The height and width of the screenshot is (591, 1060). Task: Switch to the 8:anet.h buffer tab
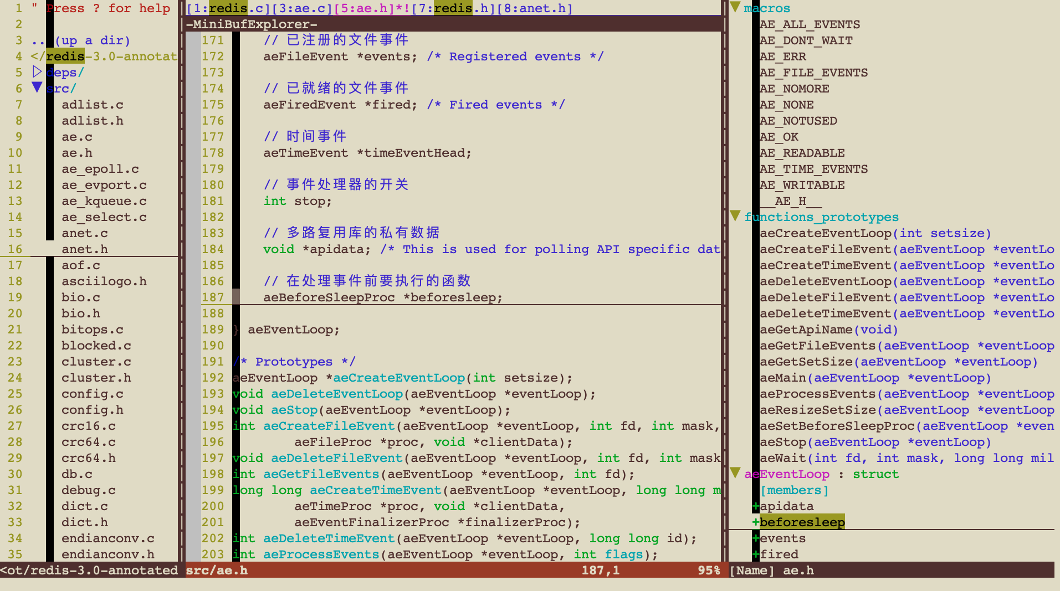pos(535,8)
